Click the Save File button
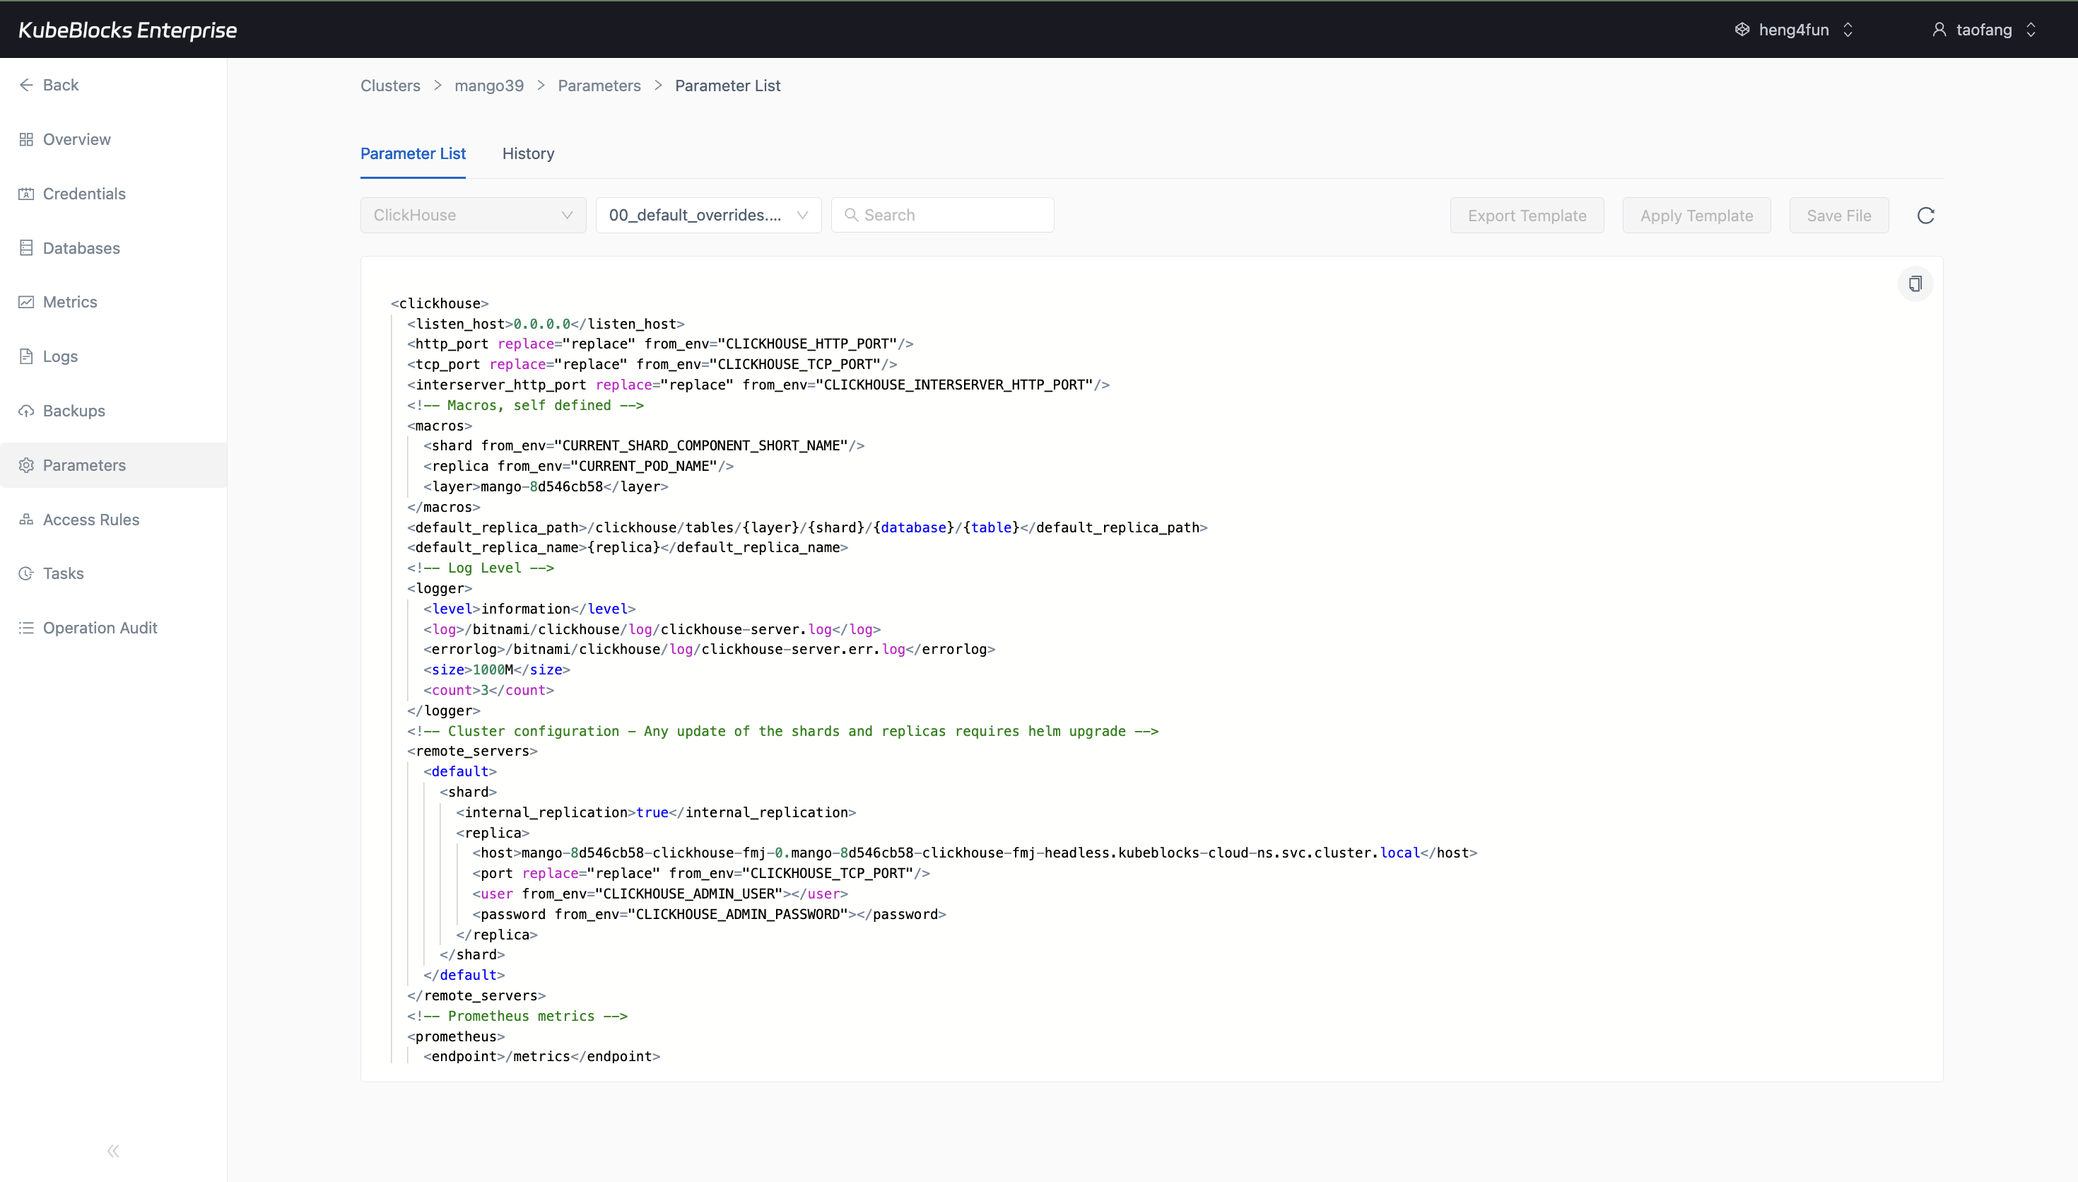Image resolution: width=2078 pixels, height=1182 pixels. click(x=1838, y=216)
